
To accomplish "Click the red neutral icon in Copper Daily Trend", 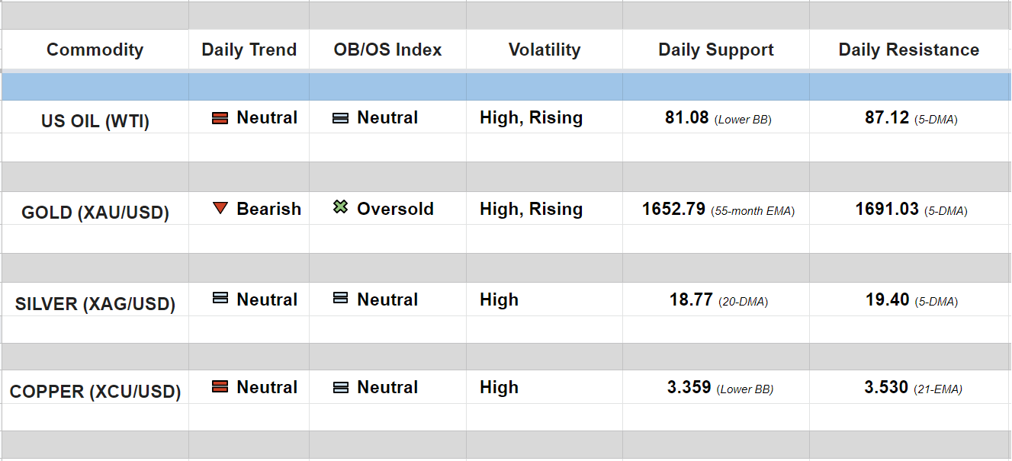I will [x=220, y=387].
